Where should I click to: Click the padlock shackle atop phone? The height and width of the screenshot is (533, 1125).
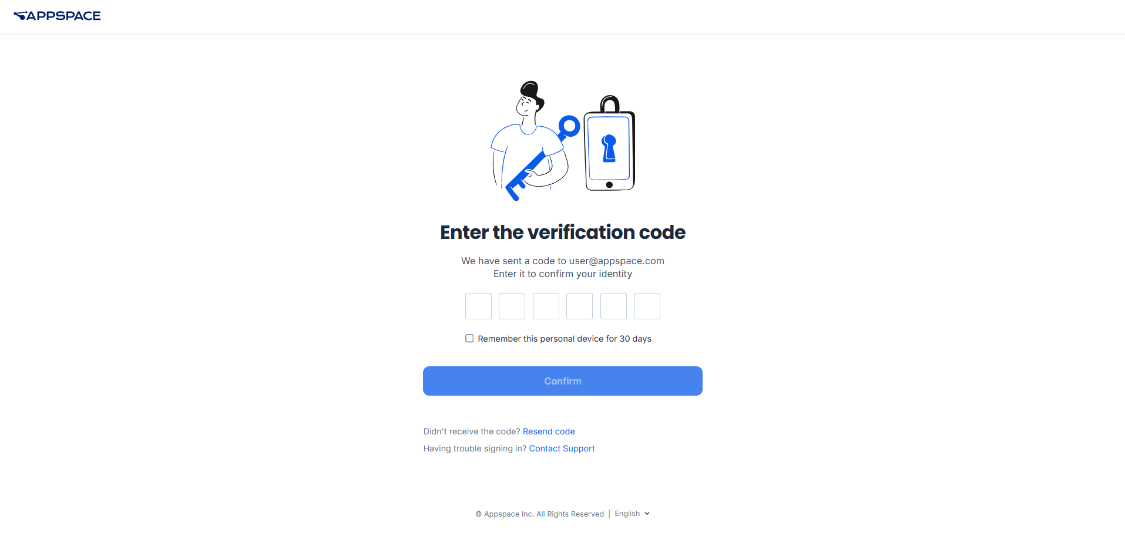pyautogui.click(x=610, y=104)
